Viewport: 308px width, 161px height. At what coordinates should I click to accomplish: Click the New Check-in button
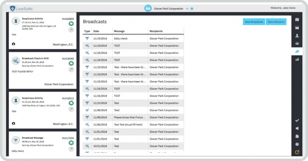coord(276,22)
